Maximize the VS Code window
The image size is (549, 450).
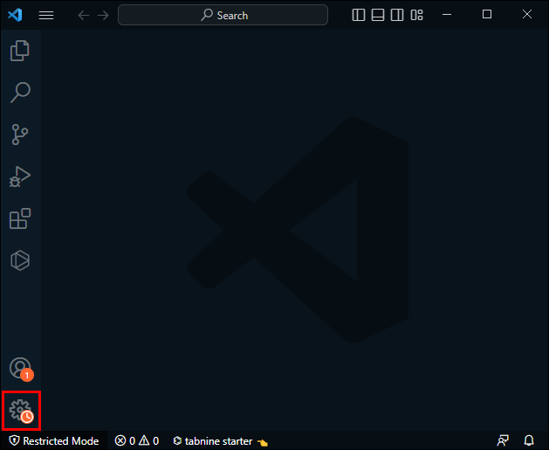(x=487, y=14)
